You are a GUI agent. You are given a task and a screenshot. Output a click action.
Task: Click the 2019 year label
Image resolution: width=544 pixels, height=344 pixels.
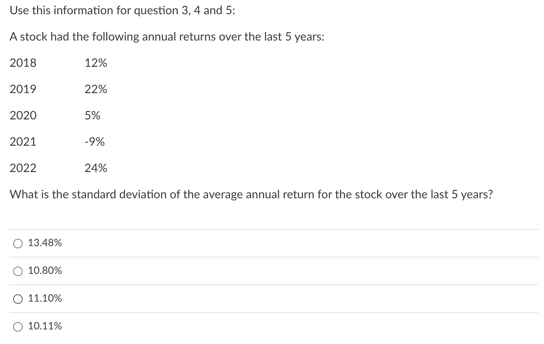pyautogui.click(x=23, y=89)
